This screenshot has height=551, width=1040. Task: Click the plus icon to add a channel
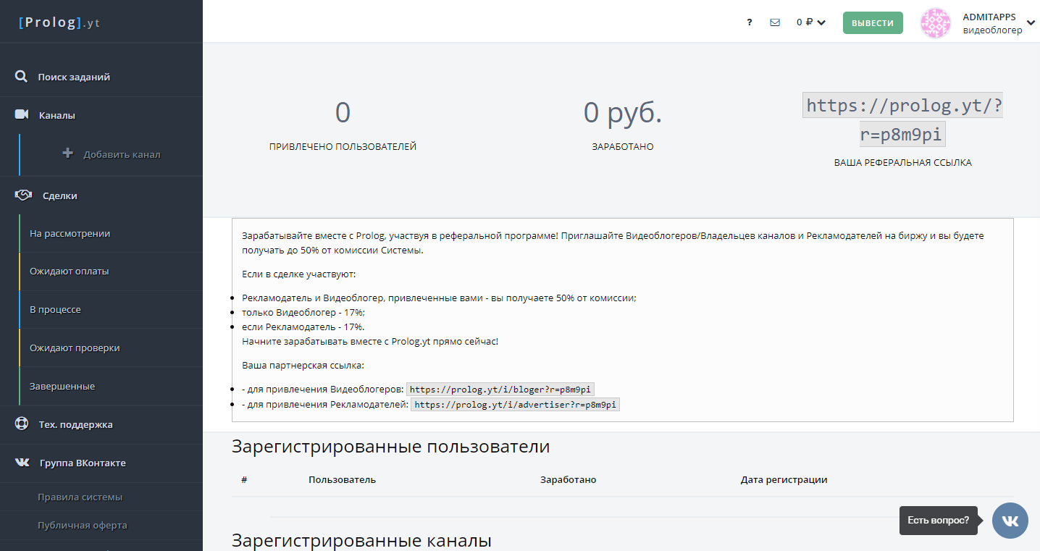pyautogui.click(x=67, y=153)
